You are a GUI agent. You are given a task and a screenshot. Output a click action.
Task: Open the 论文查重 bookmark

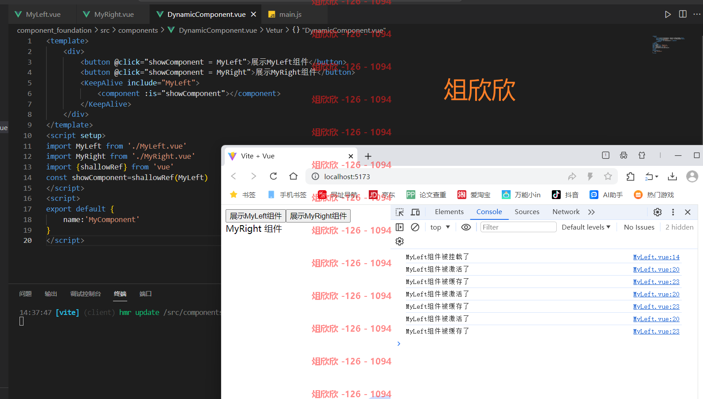pyautogui.click(x=426, y=195)
